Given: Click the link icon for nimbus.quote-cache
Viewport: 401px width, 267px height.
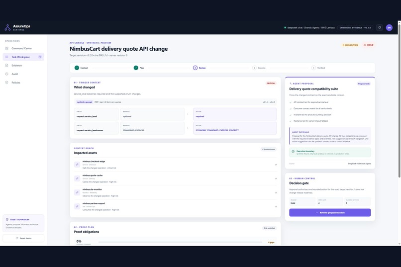Looking at the screenshot, I should point(77,178).
